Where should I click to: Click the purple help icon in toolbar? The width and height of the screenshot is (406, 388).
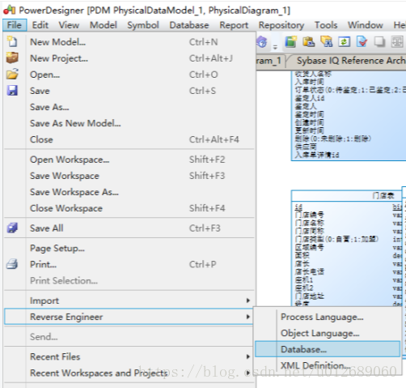click(x=262, y=42)
